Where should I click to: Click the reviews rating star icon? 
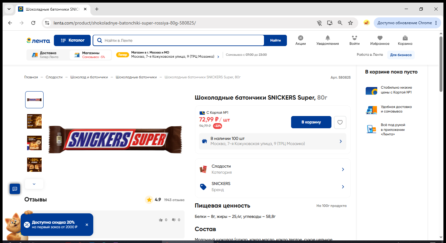coord(149,200)
